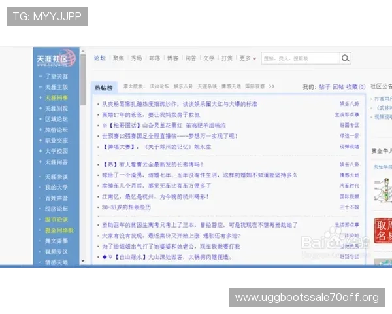This screenshot has width=392, height=314.
Task: Open 舞文弄墨 in the sidebar list
Action: click(x=56, y=241)
